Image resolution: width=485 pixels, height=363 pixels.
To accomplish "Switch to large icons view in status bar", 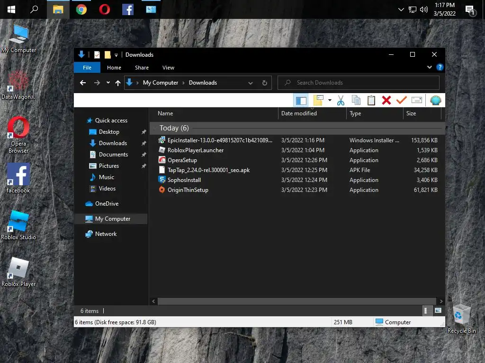I will tap(438, 311).
